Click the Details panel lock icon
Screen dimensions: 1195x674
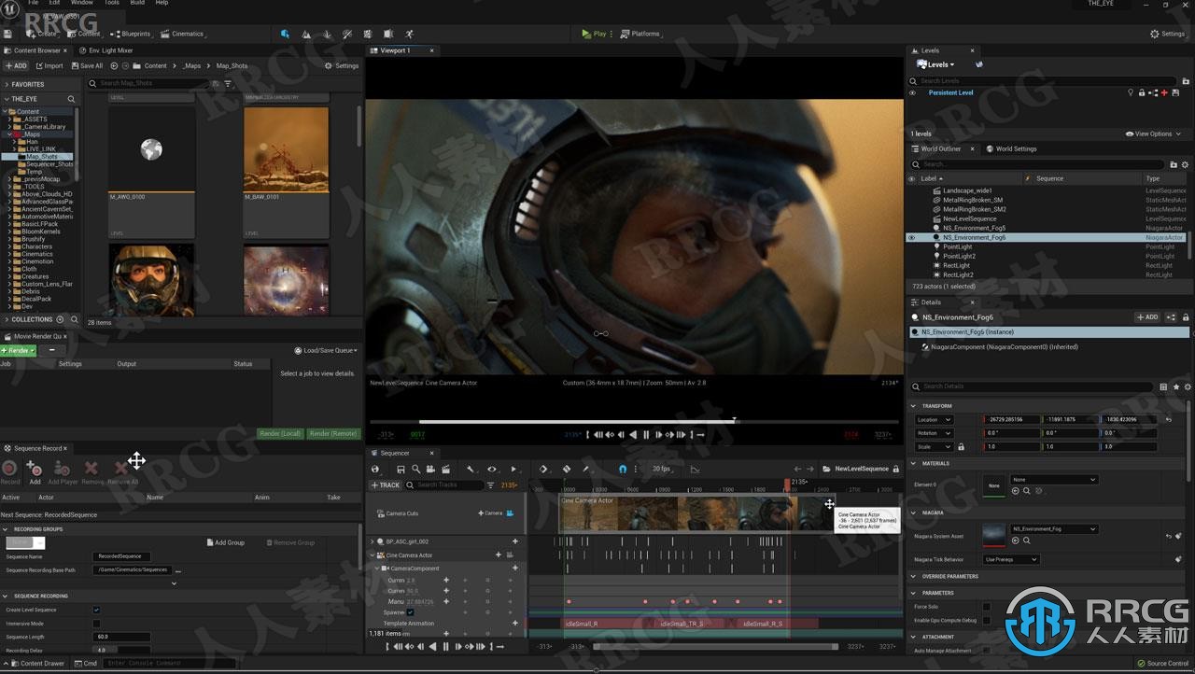pyautogui.click(x=1186, y=317)
